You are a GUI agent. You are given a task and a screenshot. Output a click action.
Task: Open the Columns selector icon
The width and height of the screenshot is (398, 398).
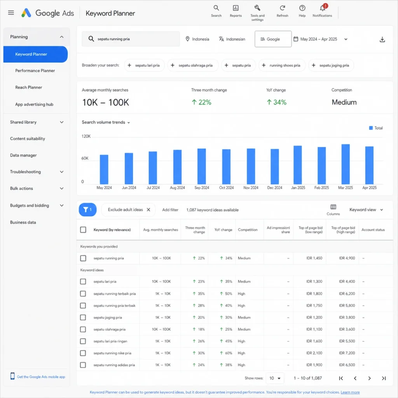tap(333, 209)
